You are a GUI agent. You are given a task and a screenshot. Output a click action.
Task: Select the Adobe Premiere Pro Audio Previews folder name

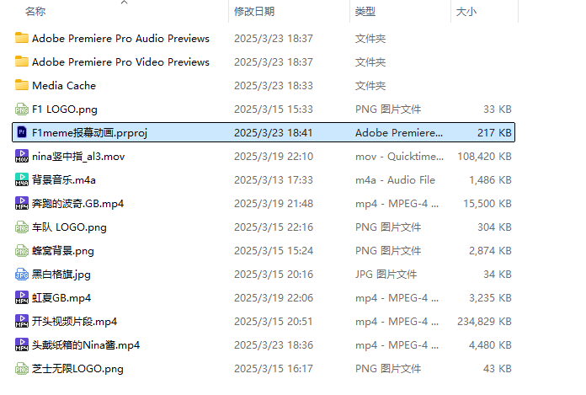(120, 39)
